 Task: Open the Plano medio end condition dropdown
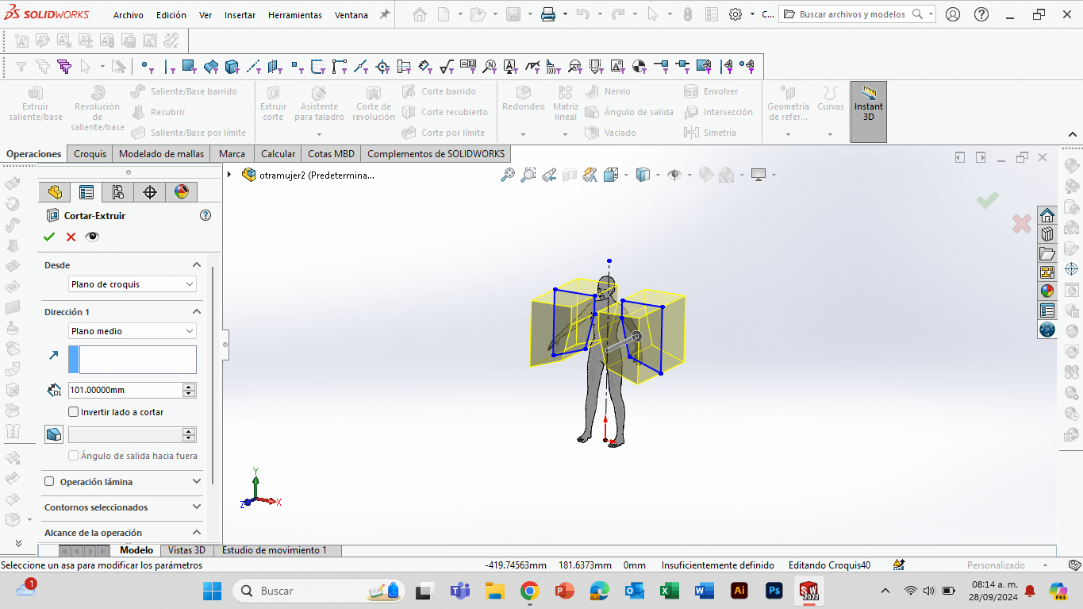(132, 331)
